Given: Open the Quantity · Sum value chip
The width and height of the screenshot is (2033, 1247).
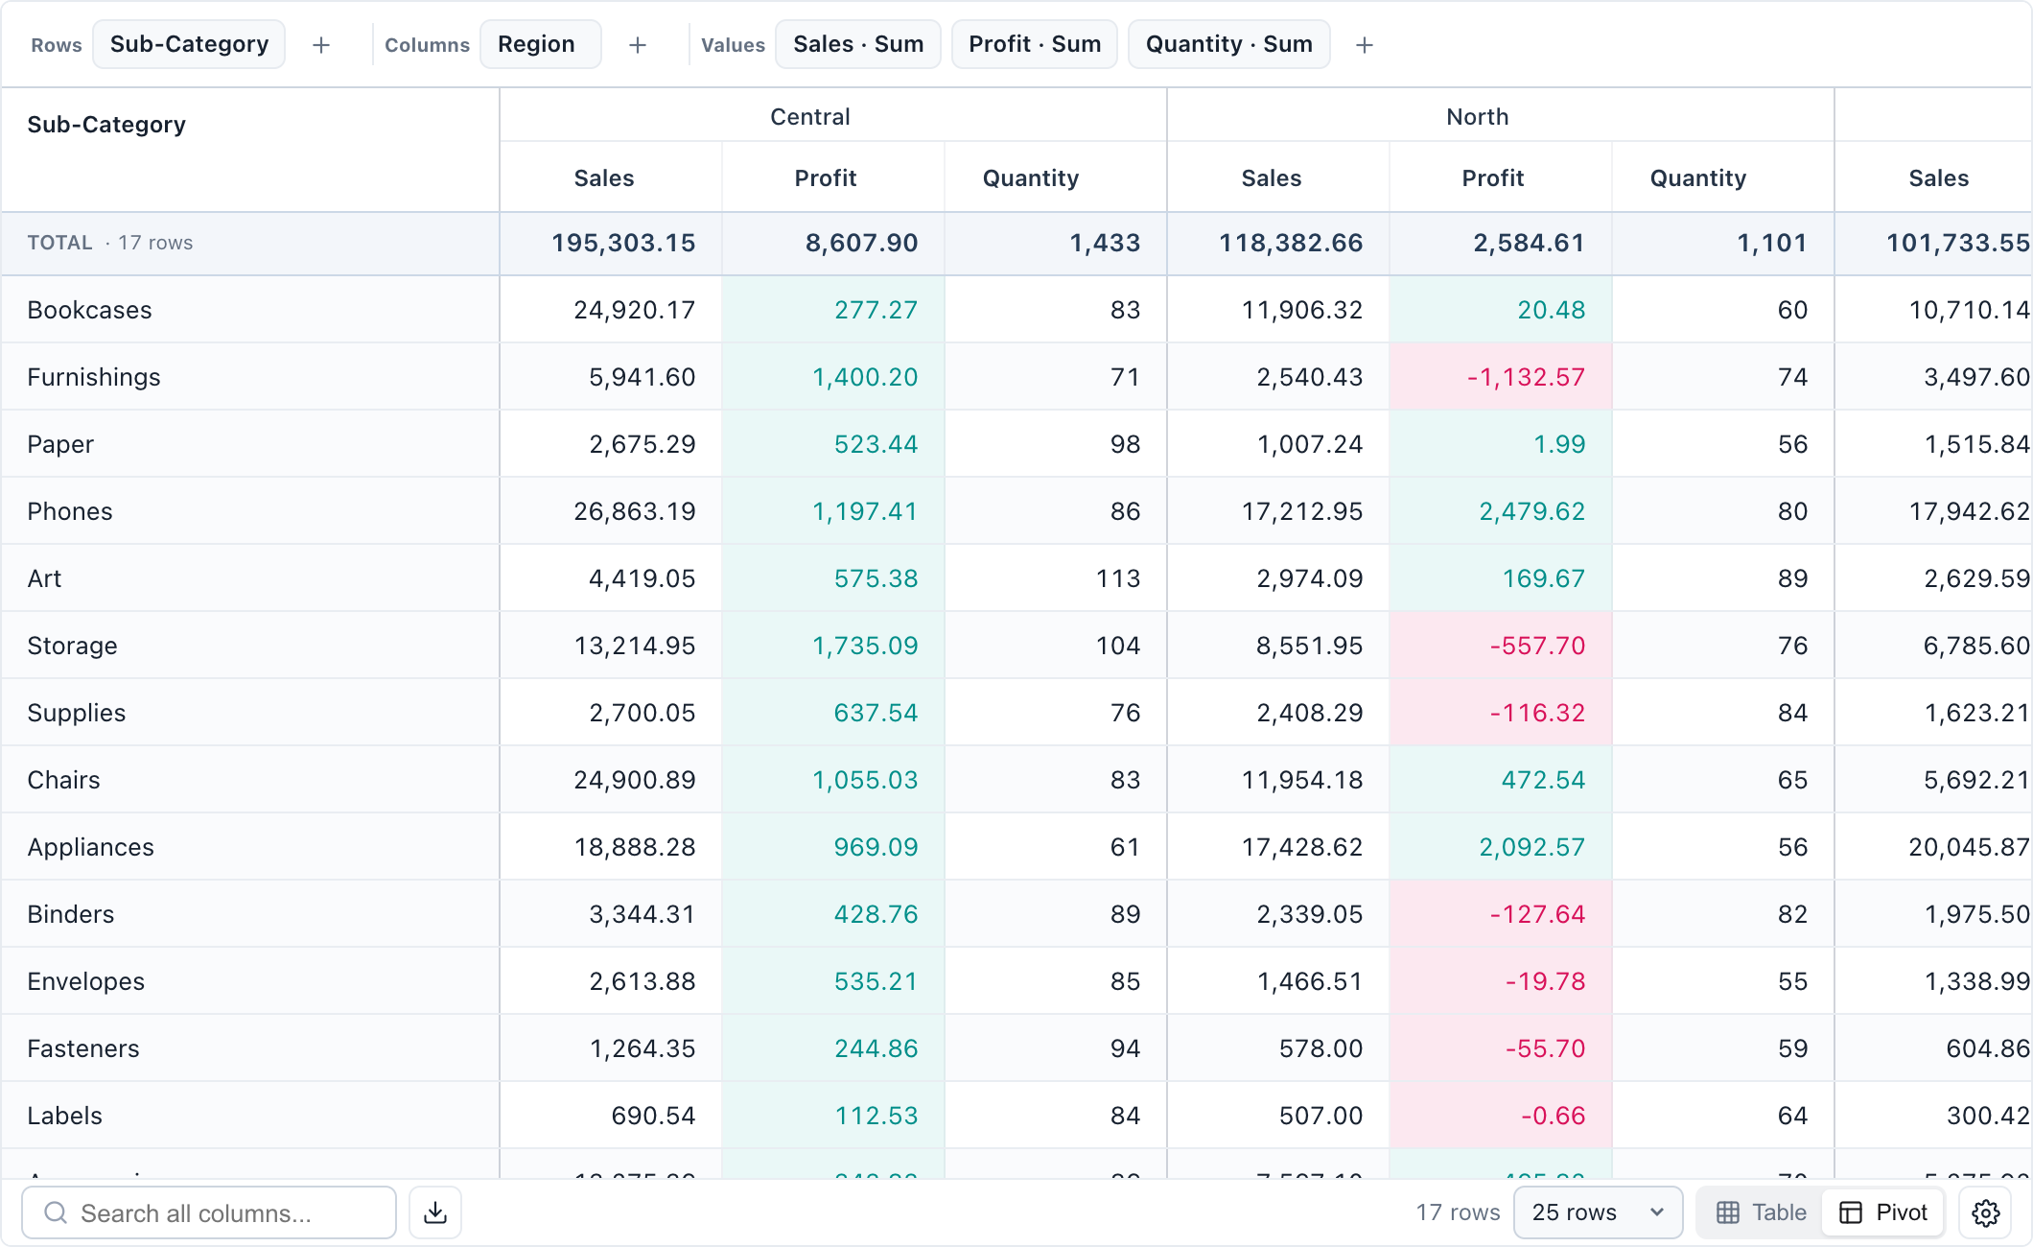Looking at the screenshot, I should [x=1229, y=44].
